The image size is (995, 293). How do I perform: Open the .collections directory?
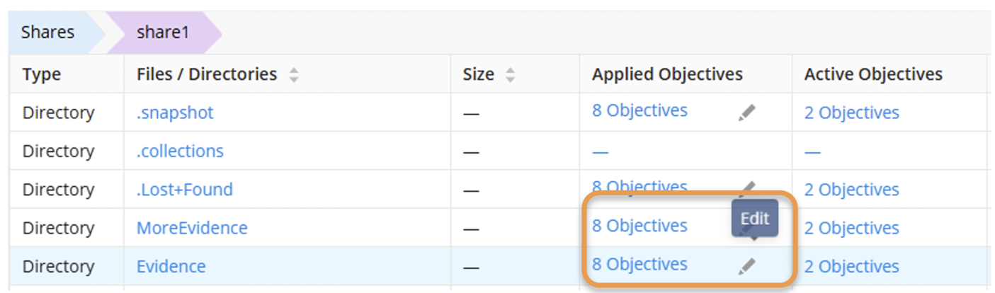[180, 151]
